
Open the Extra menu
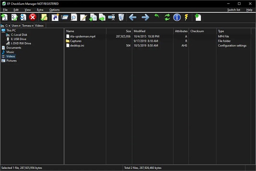point(40,10)
